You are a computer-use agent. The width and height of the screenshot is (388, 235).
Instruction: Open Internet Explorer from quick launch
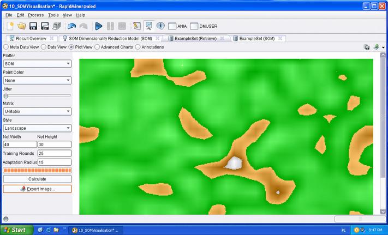49,230
